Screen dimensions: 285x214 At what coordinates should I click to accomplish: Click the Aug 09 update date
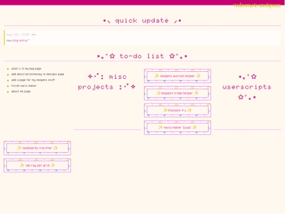tap(18, 34)
